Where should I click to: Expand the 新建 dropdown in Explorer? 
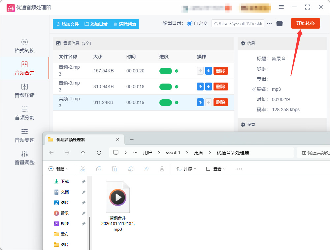pos(58,169)
